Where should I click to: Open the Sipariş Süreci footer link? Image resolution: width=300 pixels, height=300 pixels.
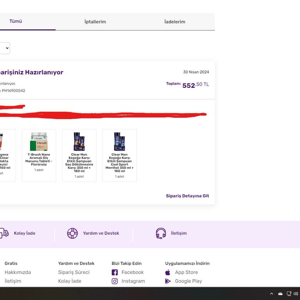coord(74,272)
